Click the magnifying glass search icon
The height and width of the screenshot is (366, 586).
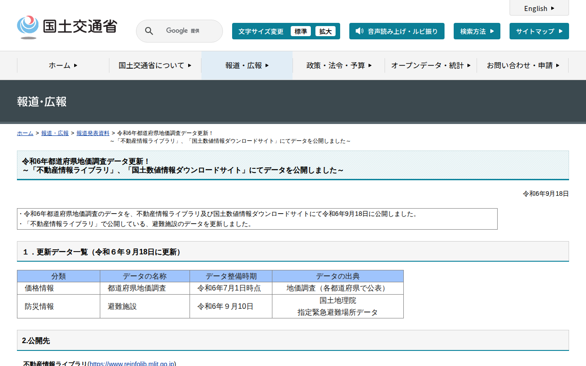pos(149,31)
